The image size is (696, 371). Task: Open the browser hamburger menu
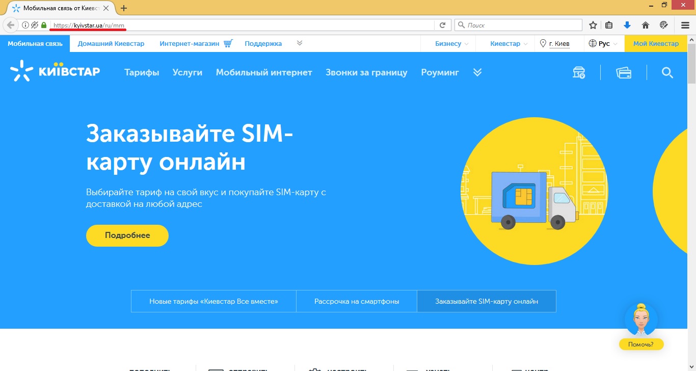click(x=684, y=24)
